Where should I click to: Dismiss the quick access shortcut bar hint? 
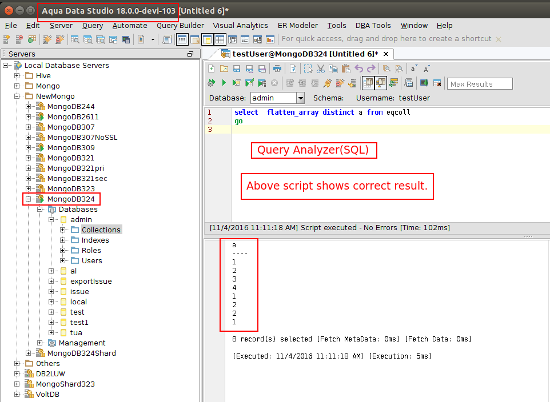(x=498, y=39)
